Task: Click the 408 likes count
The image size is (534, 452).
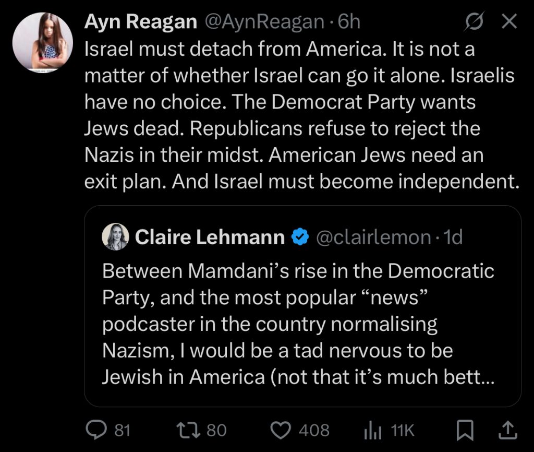Action: (314, 430)
